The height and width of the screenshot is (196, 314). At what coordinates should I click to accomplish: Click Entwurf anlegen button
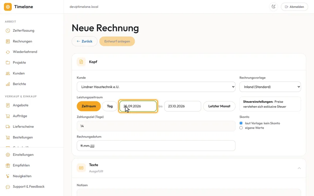(x=117, y=41)
